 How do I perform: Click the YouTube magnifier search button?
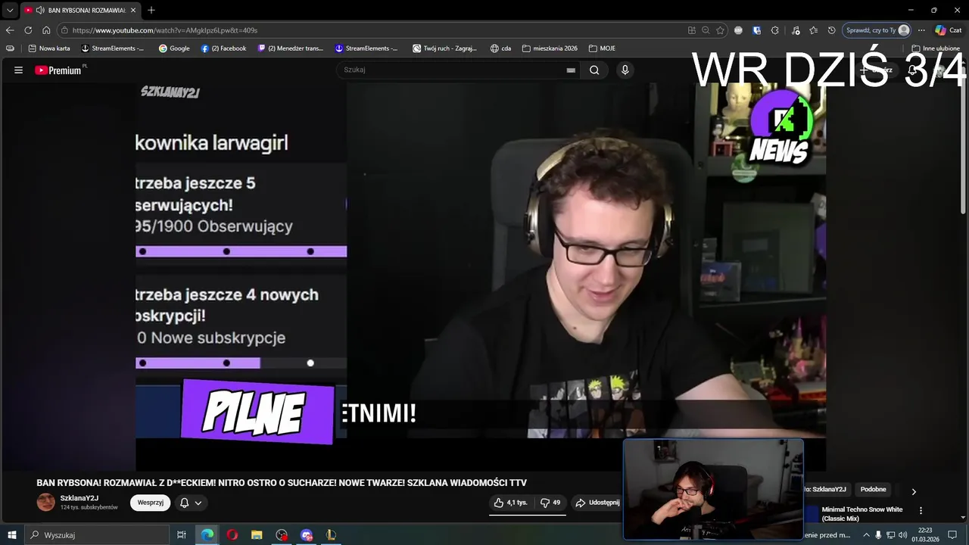[594, 70]
